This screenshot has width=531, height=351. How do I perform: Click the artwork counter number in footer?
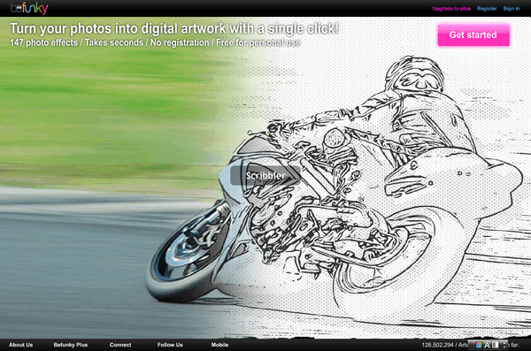[437, 345]
